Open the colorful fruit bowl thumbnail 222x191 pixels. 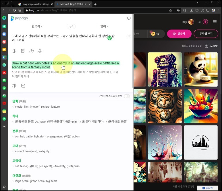click(x=201, y=106)
